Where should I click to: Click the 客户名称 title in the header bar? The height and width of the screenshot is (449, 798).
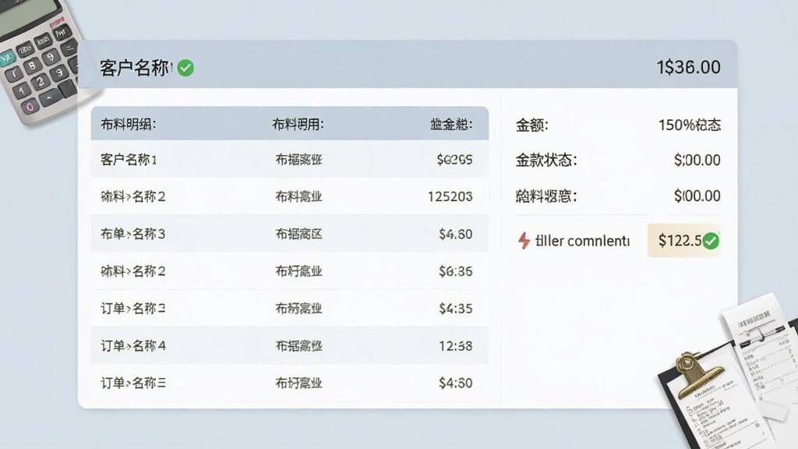(135, 68)
